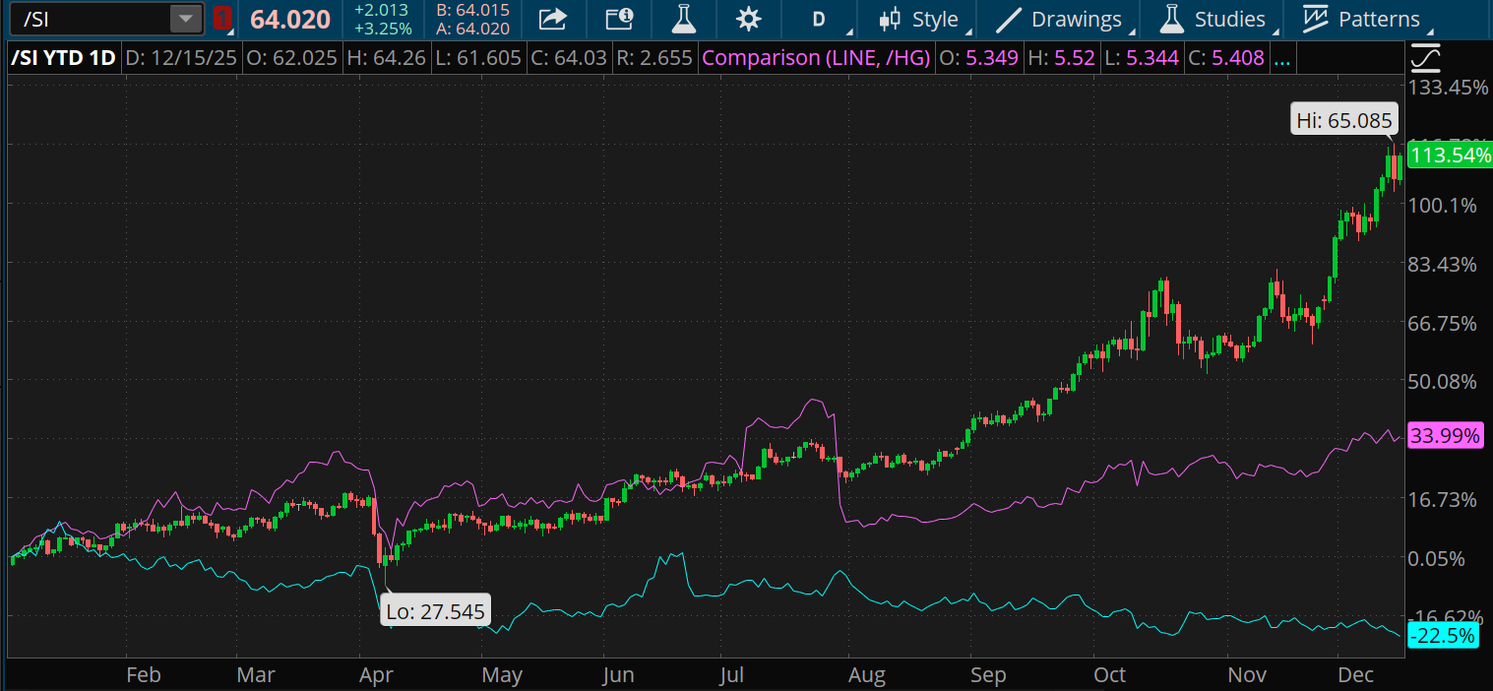The image size is (1493, 691).
Task: Open the /SI symbol dropdown
Action: coord(184,17)
